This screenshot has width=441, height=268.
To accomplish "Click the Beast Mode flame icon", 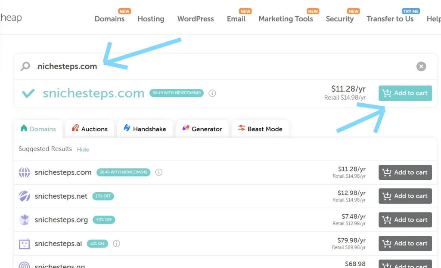I will pos(241,128).
